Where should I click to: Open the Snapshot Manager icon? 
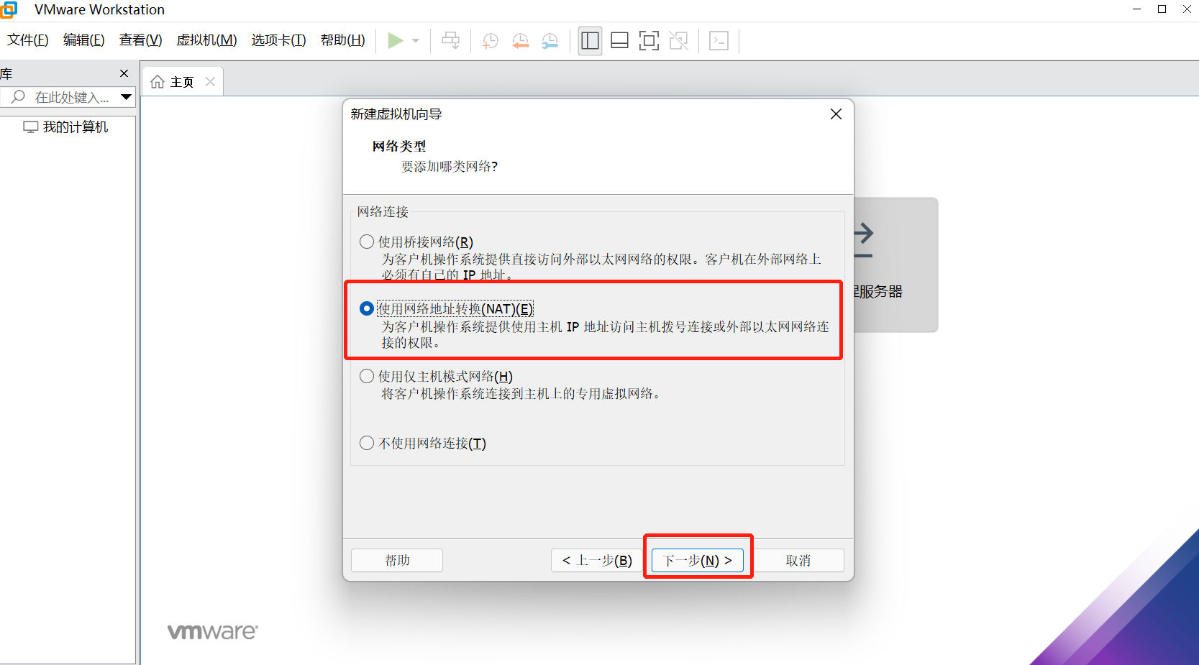click(x=550, y=41)
